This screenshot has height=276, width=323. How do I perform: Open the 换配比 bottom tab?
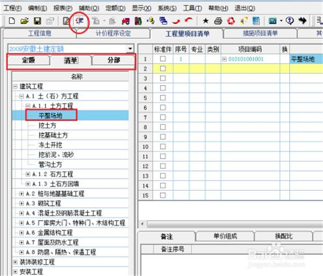[284, 236]
